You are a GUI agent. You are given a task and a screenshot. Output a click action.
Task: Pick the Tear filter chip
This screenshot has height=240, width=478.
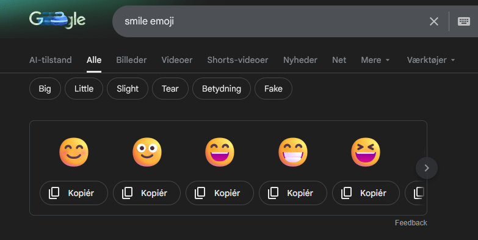pos(170,89)
